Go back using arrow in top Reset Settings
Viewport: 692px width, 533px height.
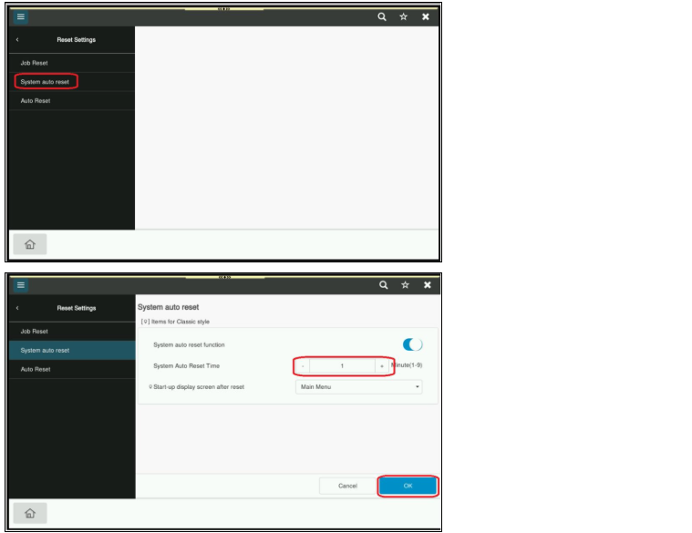[17, 40]
